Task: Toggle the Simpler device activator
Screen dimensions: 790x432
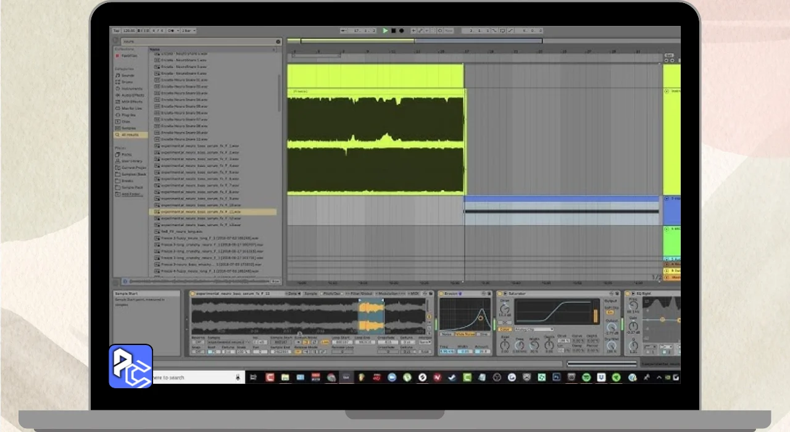Action: (x=193, y=294)
